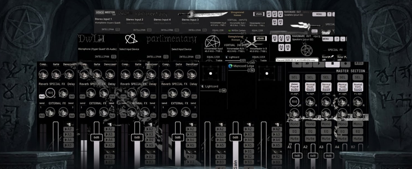Click the Normal mode button on A2 bus
This screenshot has width=412, height=169.
[x=310, y=87]
